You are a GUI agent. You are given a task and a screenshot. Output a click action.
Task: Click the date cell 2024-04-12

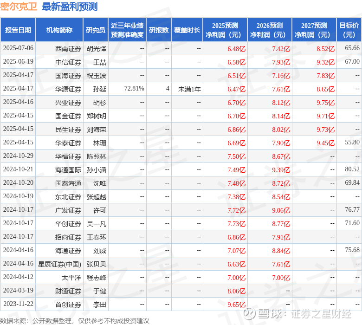tap(18, 277)
